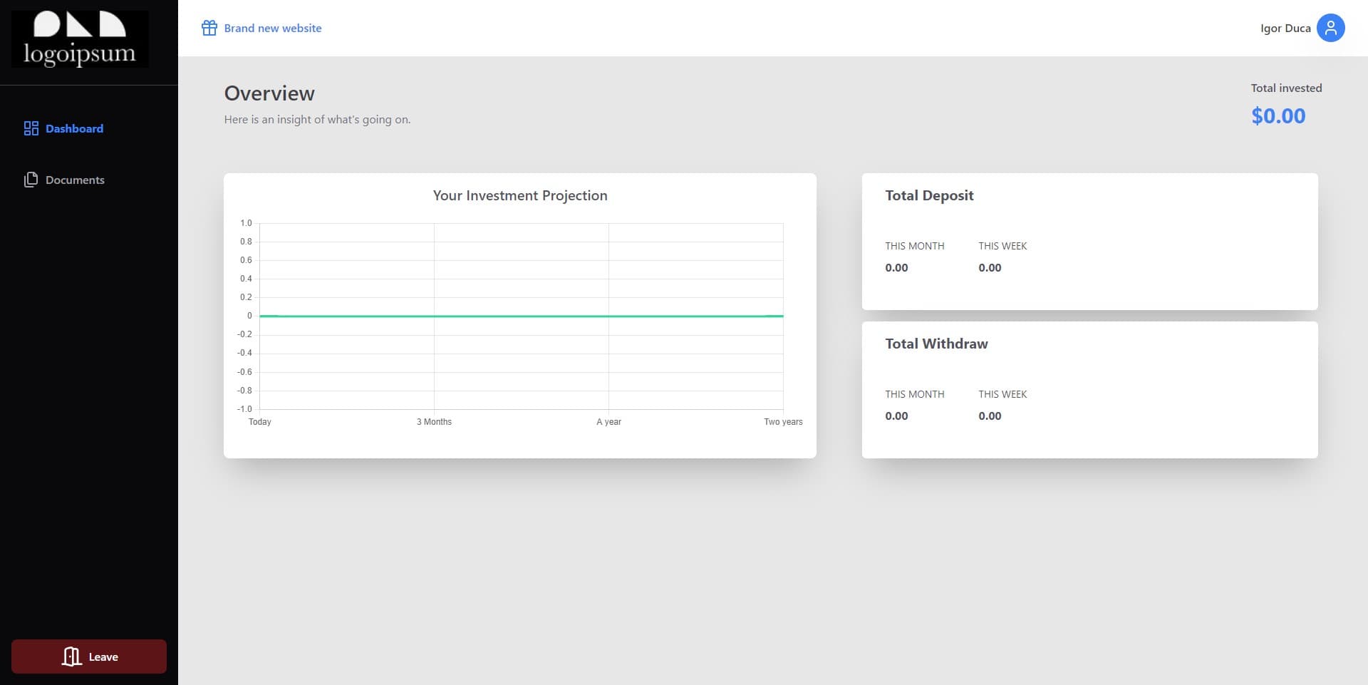The width and height of the screenshot is (1368, 685).
Task: Click the 3 Months axis label
Action: [434, 422]
